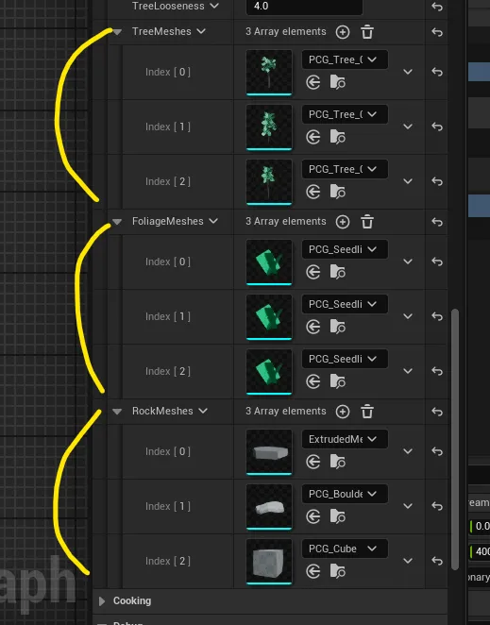Collapse the RockMeshes array
Screen dimensions: 490x625
pos(117,412)
